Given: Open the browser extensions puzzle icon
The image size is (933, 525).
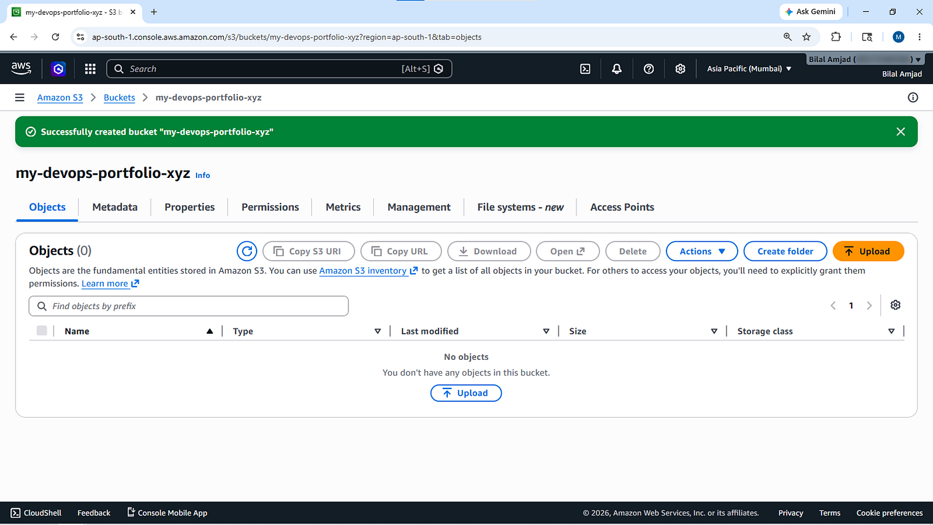Looking at the screenshot, I should (x=836, y=37).
